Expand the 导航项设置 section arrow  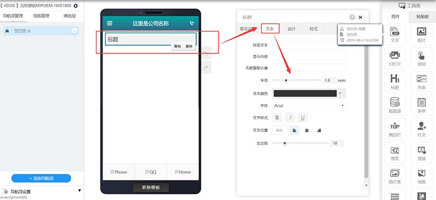tap(80, 191)
